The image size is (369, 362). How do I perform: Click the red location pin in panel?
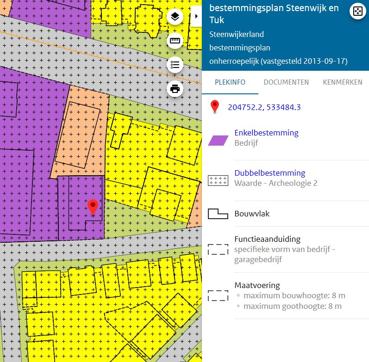coord(215,106)
